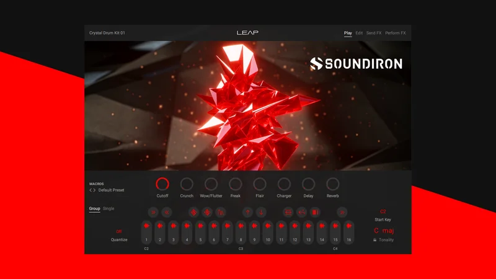Screen dimensions: 496x279
Task: Click the left-pointing dashed arrow icon
Action: point(302,212)
